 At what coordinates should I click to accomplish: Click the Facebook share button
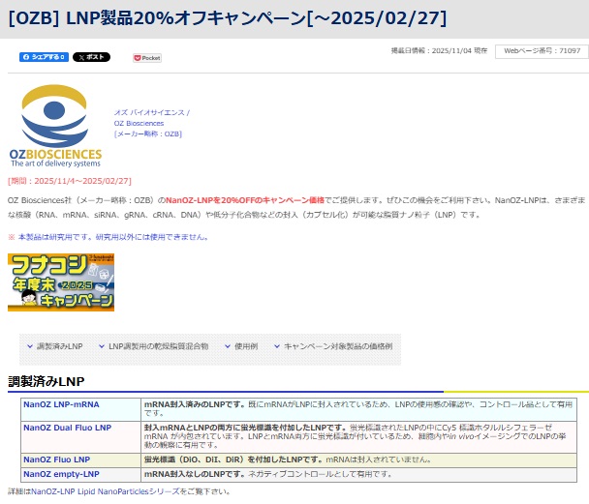(x=44, y=57)
